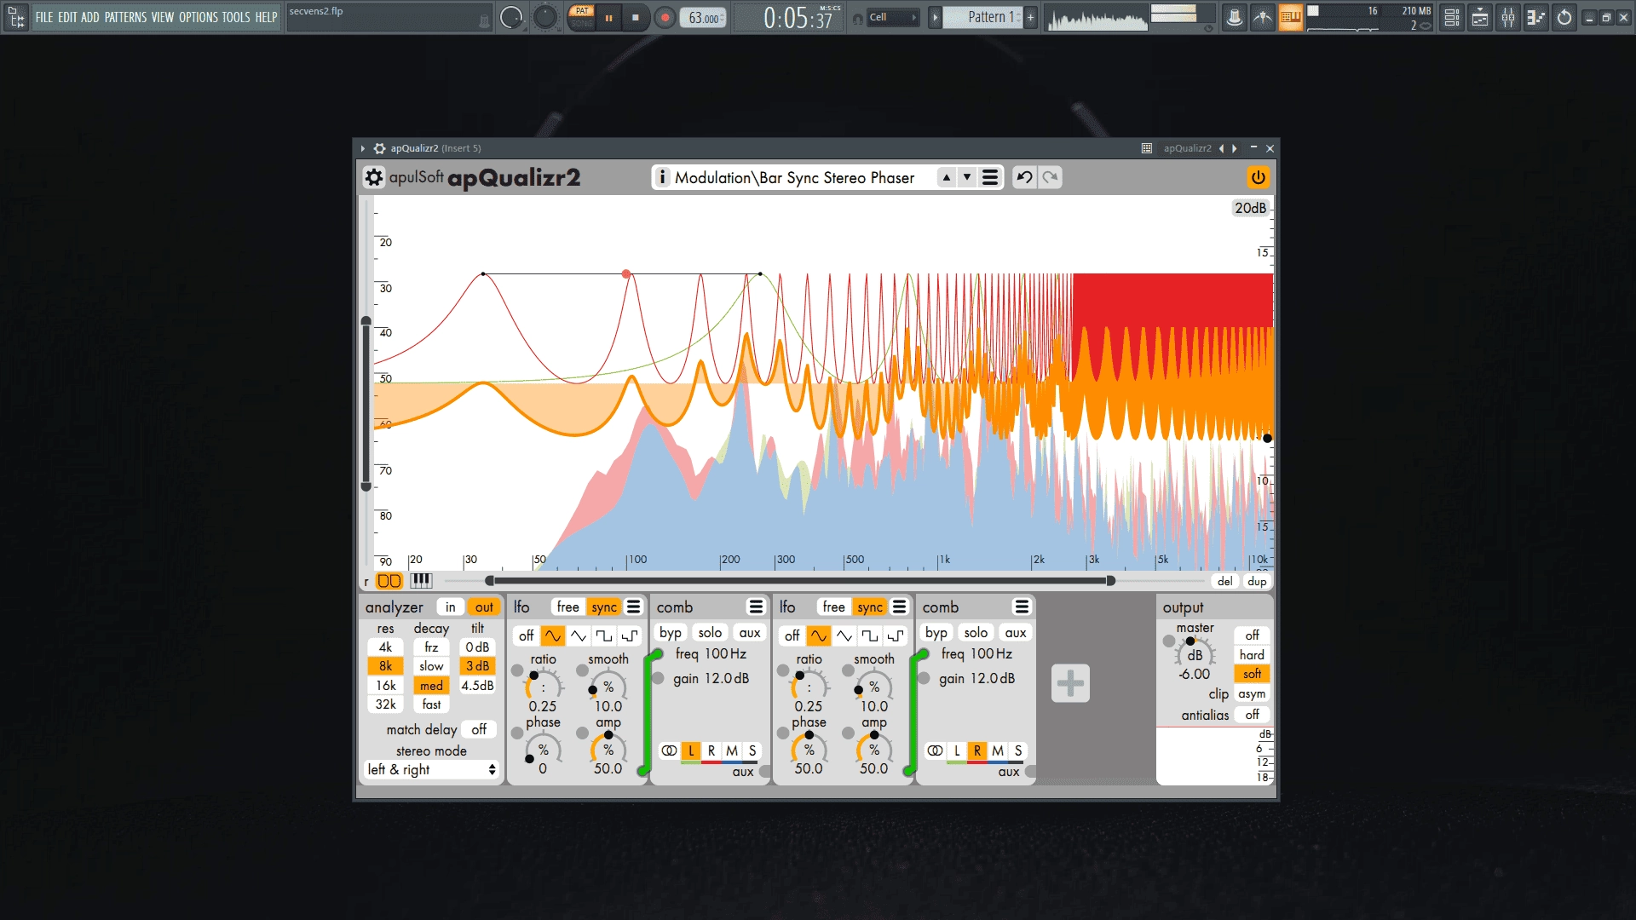Redo change in apQualizr2

(x=1050, y=177)
